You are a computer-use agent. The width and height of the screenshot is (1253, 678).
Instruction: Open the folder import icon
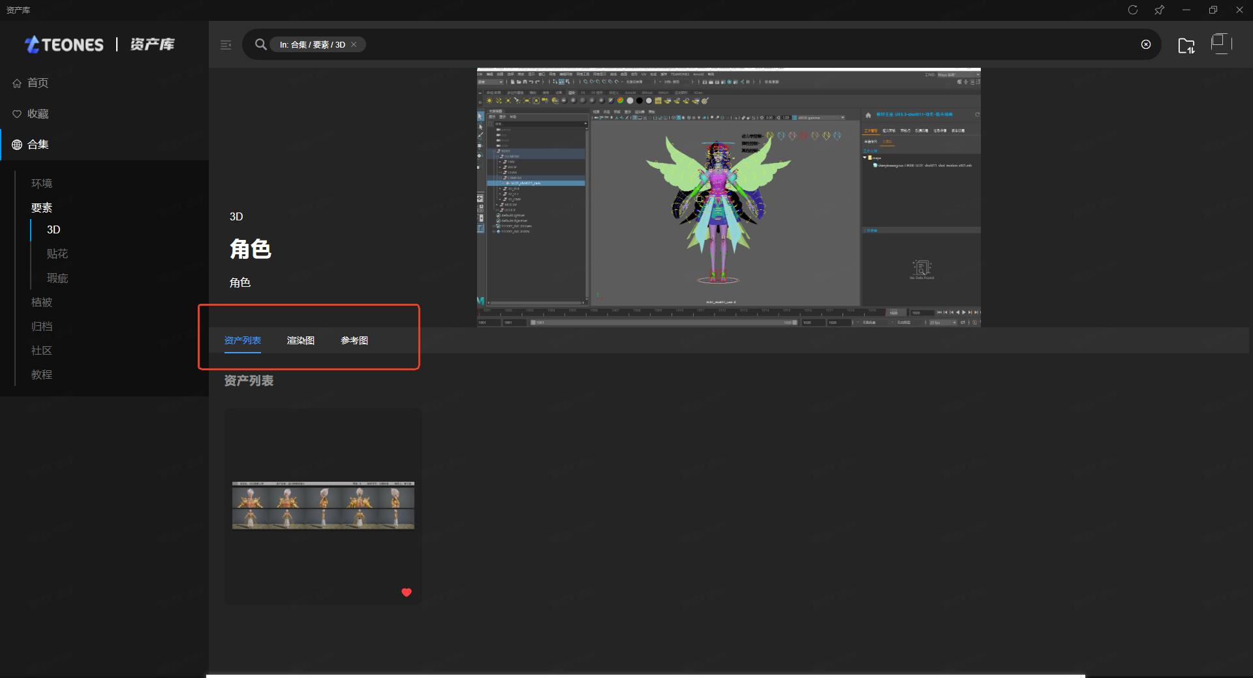pyautogui.click(x=1186, y=45)
